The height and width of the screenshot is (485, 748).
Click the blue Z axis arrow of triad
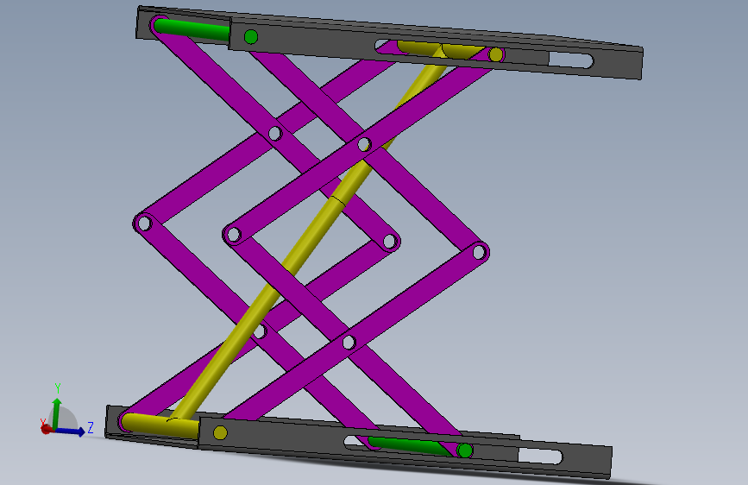pyautogui.click(x=70, y=431)
